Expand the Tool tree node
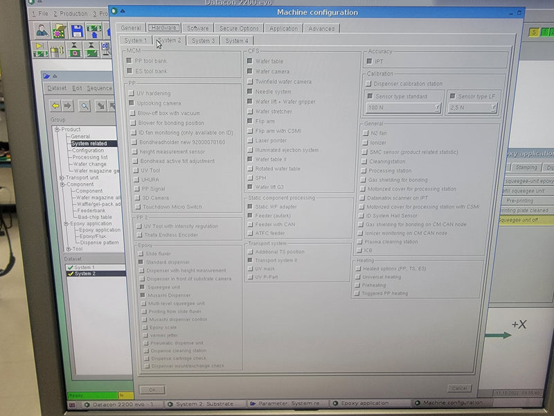Image resolution: width=554 pixels, height=416 pixels. (x=69, y=249)
